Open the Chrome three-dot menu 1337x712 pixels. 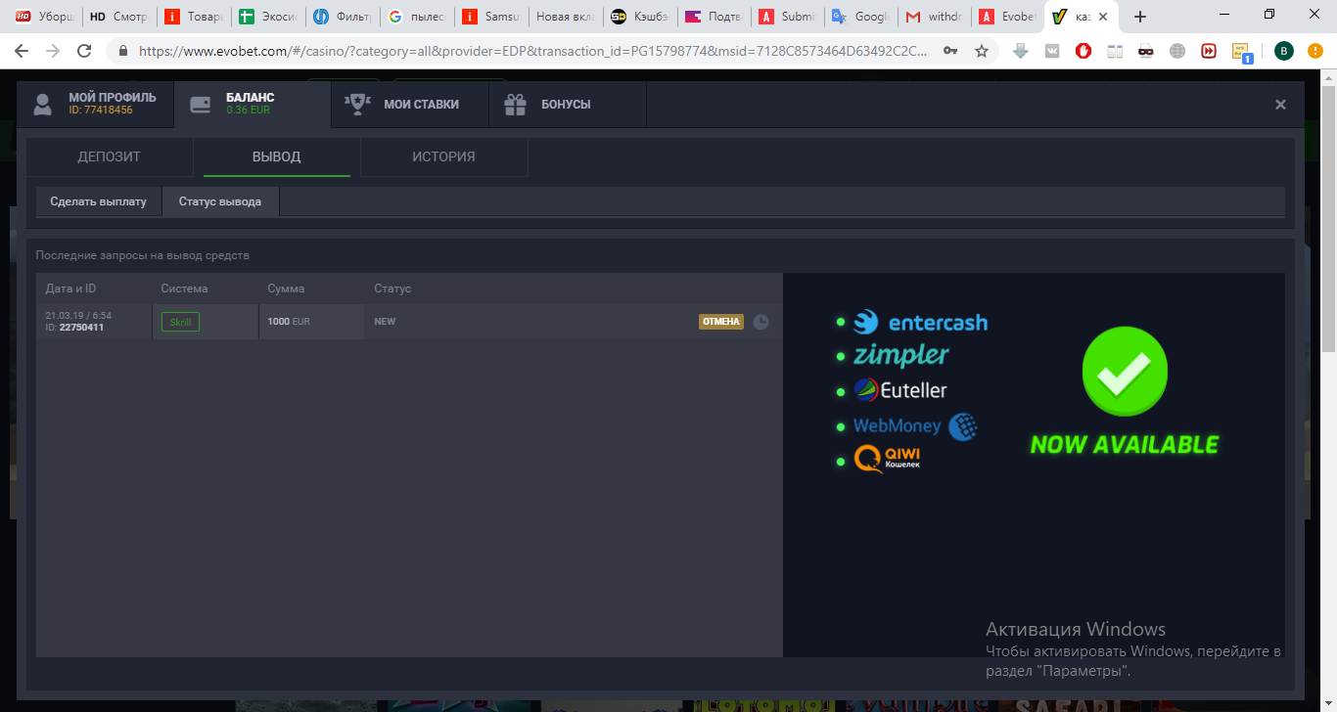[1315, 51]
